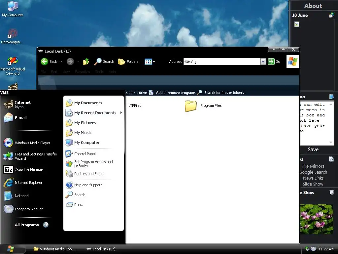The image size is (338, 254).
Task: Switch to Local Disk (C:) taskbar button
Action: (x=101, y=249)
